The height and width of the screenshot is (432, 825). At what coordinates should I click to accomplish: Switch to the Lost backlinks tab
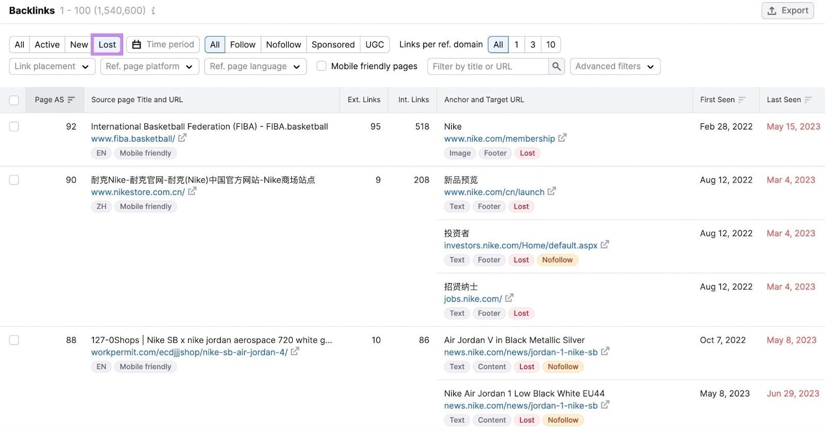[x=107, y=45]
